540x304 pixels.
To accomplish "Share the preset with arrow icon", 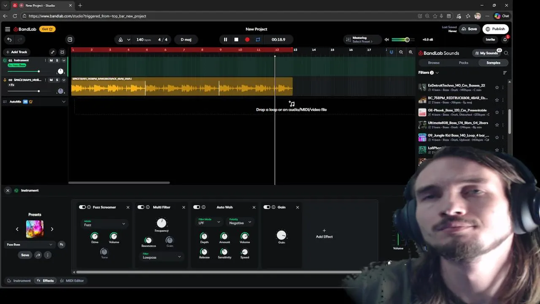I will pos(38,255).
